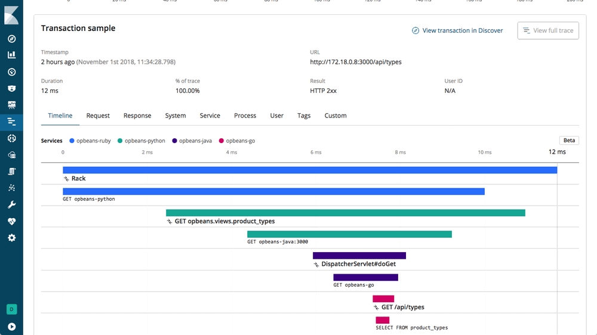Open Management with the gear icon

point(11,238)
